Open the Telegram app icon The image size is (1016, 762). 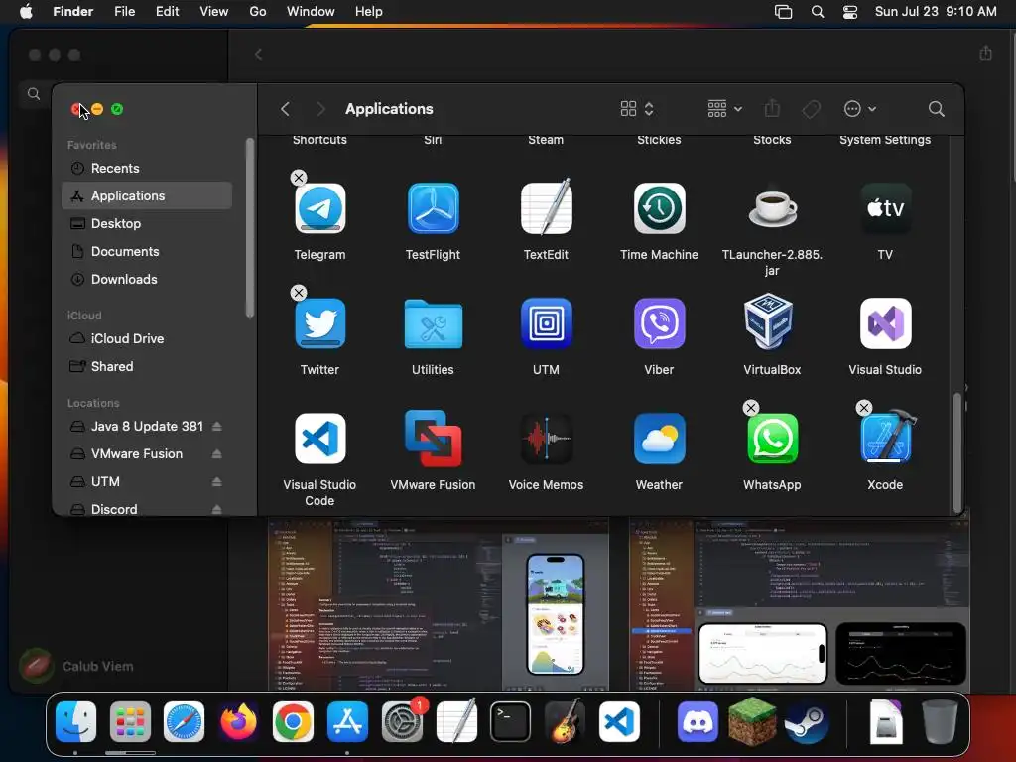[320, 208]
